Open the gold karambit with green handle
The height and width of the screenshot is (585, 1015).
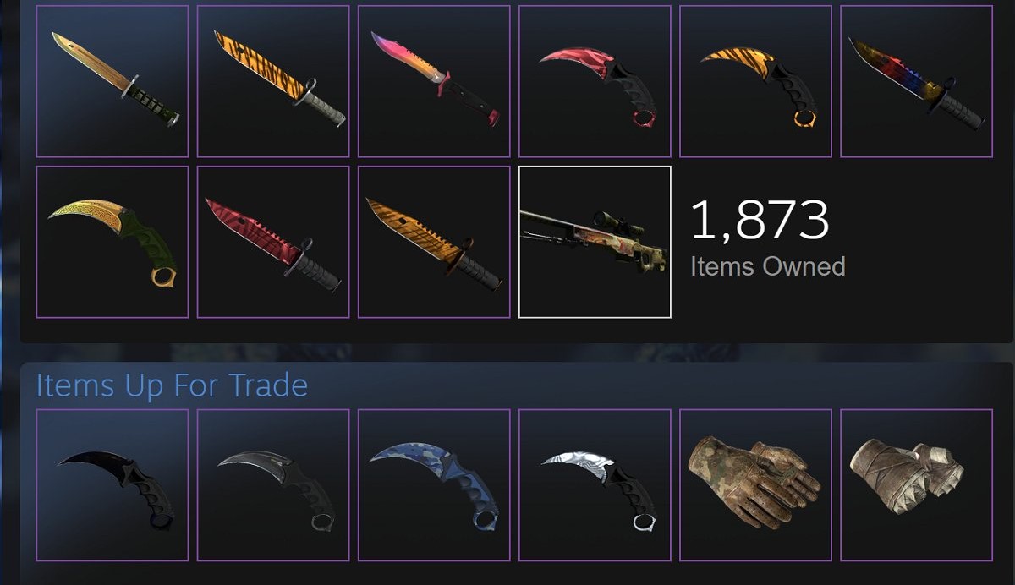(x=112, y=242)
